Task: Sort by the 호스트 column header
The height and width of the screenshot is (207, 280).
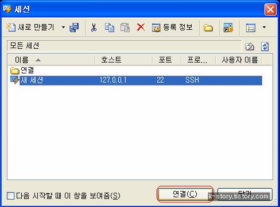Action: 124,60
